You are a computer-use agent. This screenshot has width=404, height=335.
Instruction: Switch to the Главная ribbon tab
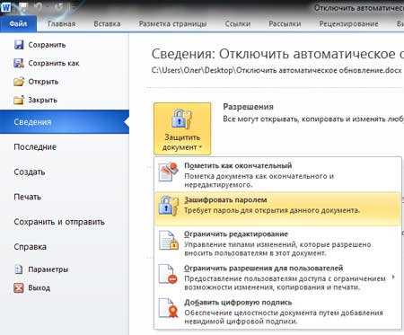(62, 24)
